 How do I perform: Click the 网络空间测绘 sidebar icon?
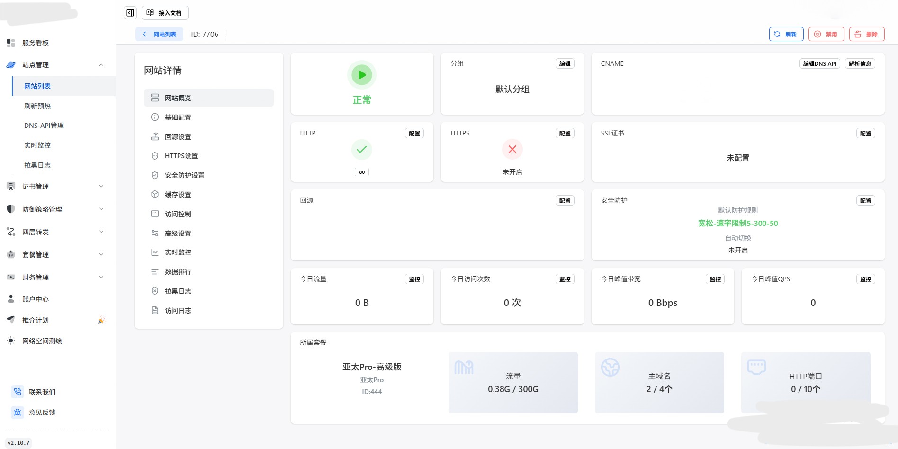[11, 341]
